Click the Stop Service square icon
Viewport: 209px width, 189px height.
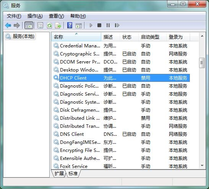[99, 25]
